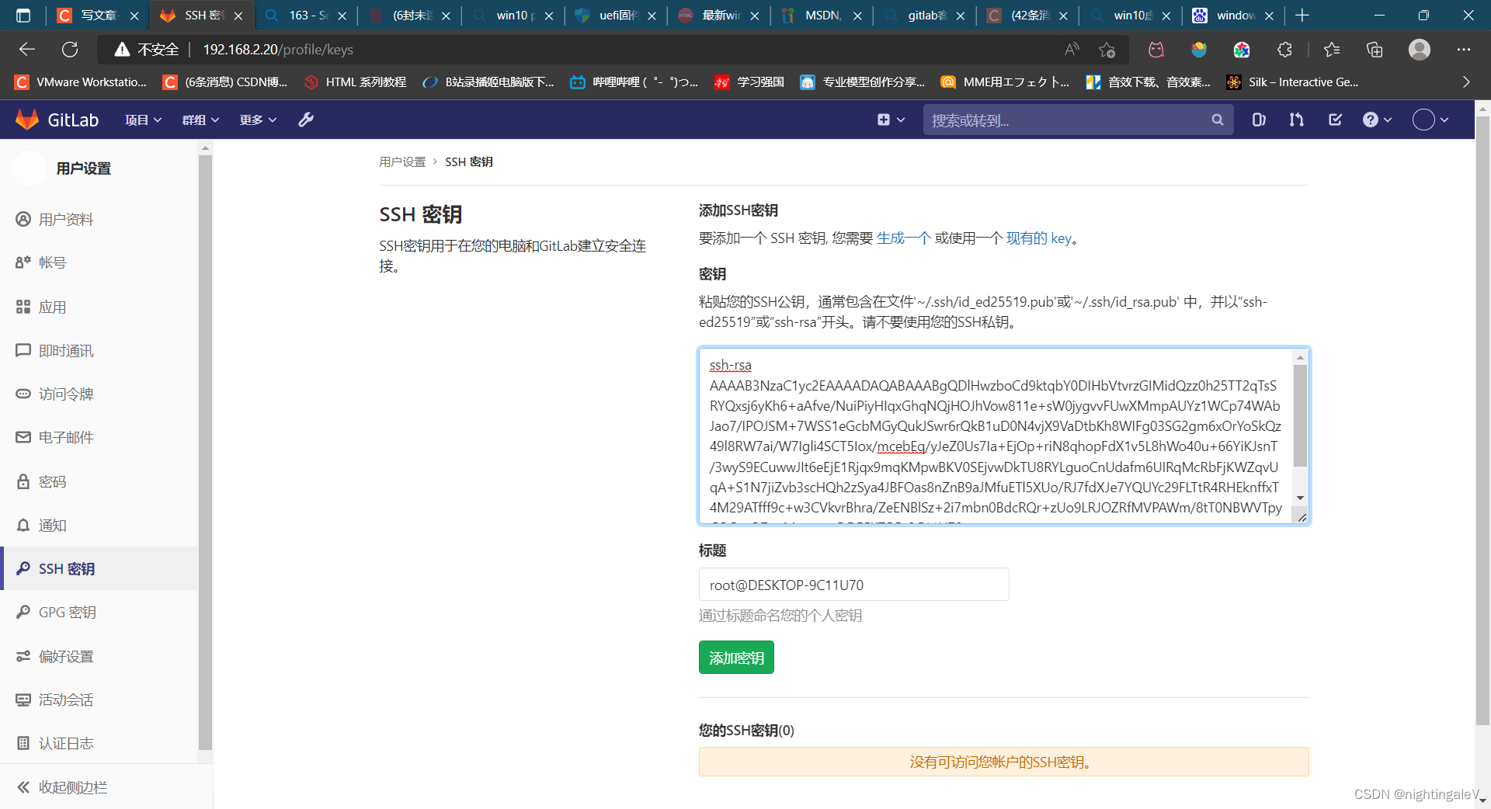Open the browser settings ellipsis menu
The height and width of the screenshot is (809, 1491).
1464,50
